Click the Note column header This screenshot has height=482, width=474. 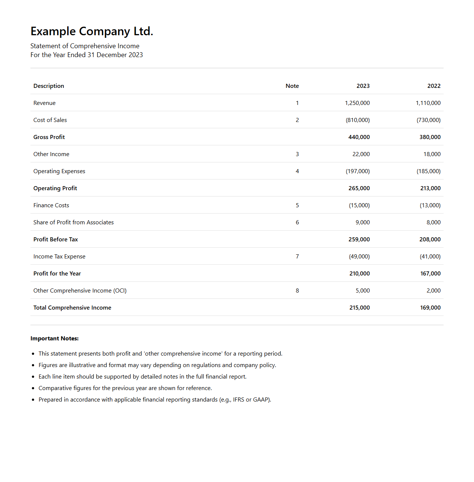tap(292, 86)
